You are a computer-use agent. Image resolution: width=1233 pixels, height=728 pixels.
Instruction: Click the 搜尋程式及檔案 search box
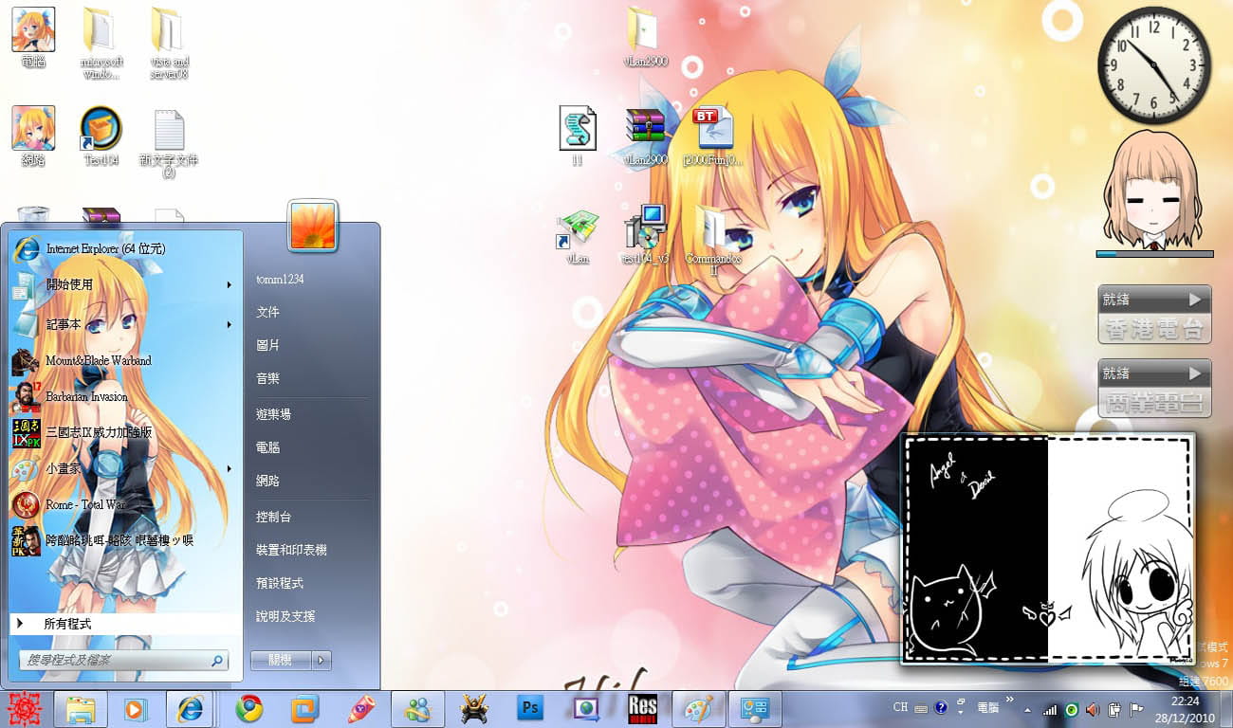click(114, 660)
